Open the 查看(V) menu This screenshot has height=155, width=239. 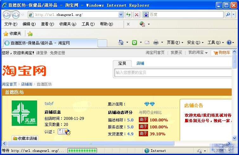coord(48,24)
